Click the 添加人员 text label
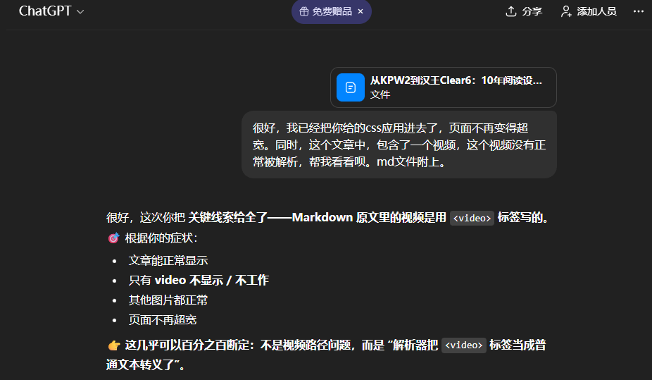 tap(596, 11)
